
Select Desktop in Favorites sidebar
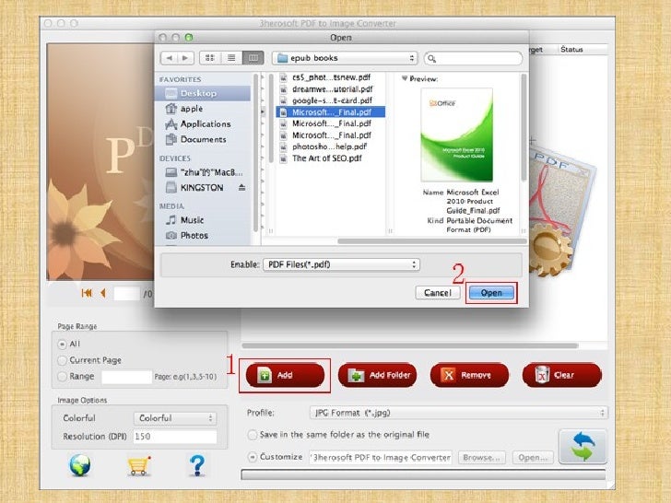[203, 93]
